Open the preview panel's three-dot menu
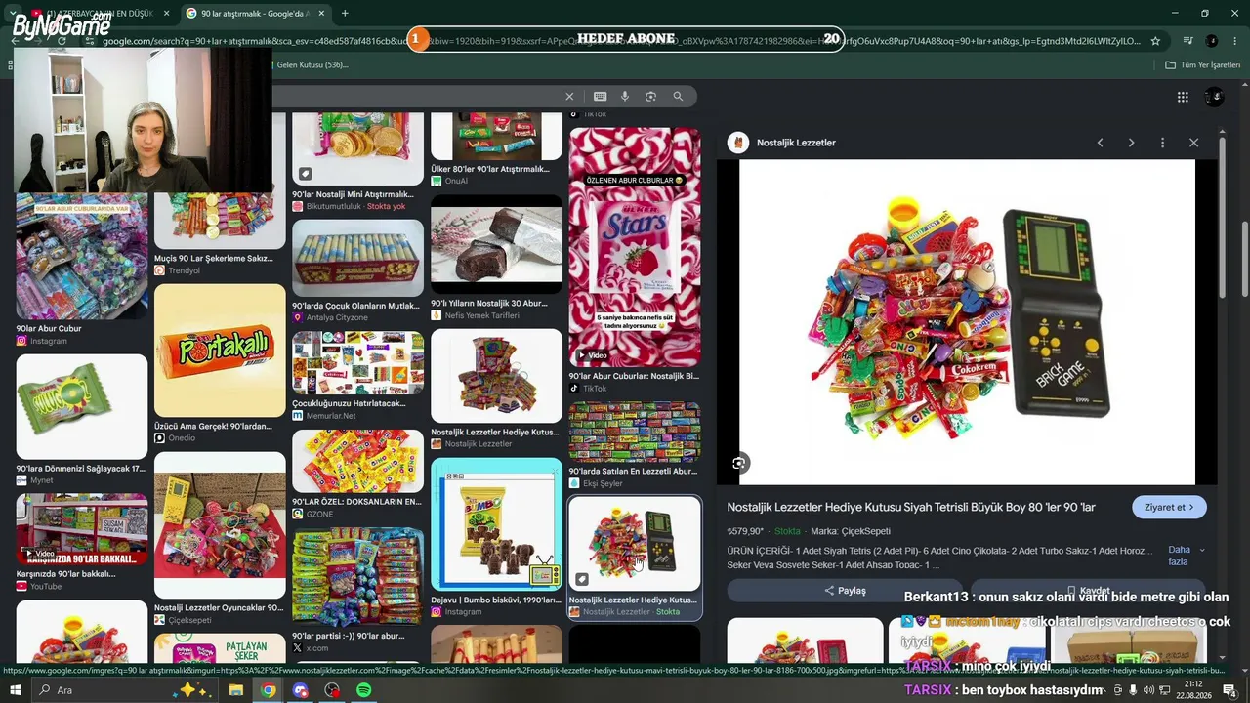The width and height of the screenshot is (1250, 703). [1162, 143]
